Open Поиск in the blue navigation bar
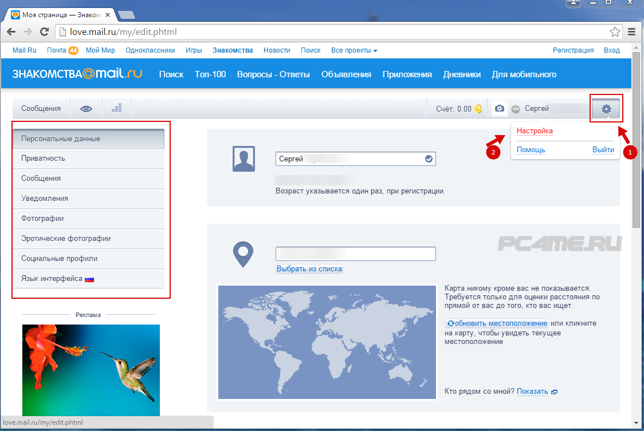This screenshot has width=644, height=431. pos(171,74)
